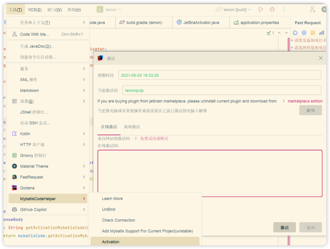
Task: Close the 激活 dialog
Action: [x=321, y=58]
